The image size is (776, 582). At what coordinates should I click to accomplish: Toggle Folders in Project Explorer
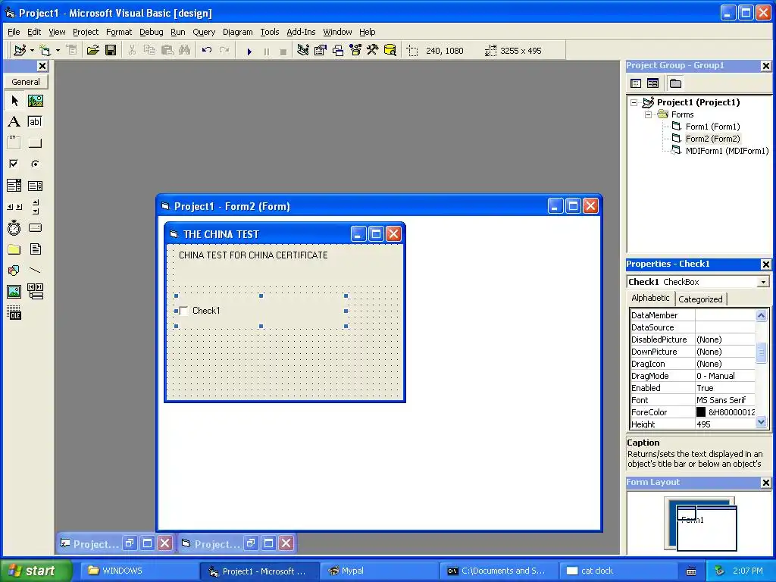point(675,83)
